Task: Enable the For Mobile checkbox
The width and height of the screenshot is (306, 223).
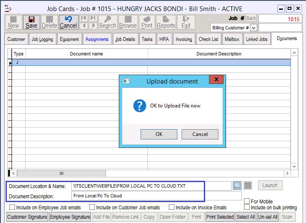Action: (247, 201)
